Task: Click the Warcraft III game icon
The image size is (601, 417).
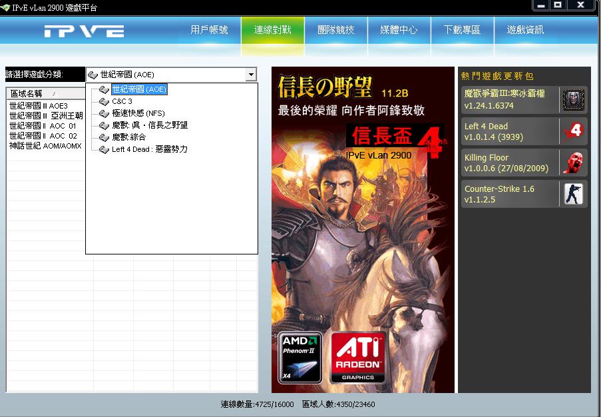Action: (x=574, y=100)
